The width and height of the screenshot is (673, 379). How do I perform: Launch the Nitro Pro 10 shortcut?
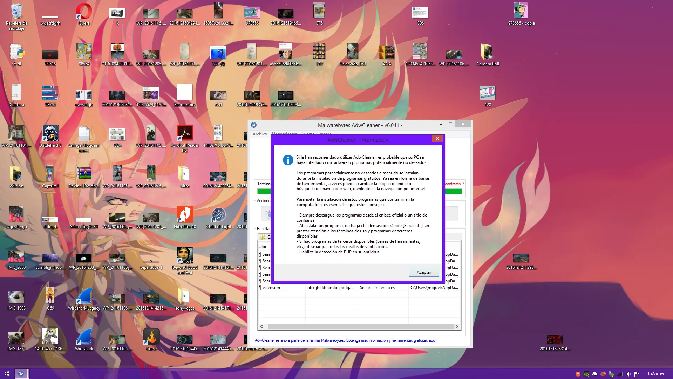coord(185,218)
